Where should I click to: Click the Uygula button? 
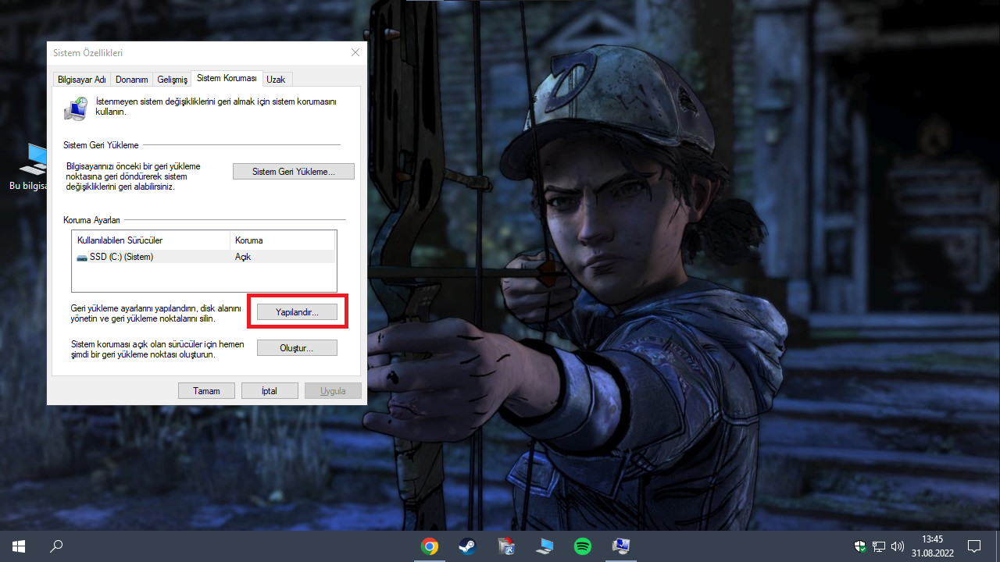334,391
